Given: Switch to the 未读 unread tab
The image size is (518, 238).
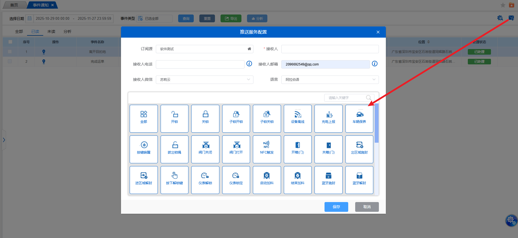Looking at the screenshot, I should click(x=51, y=31).
